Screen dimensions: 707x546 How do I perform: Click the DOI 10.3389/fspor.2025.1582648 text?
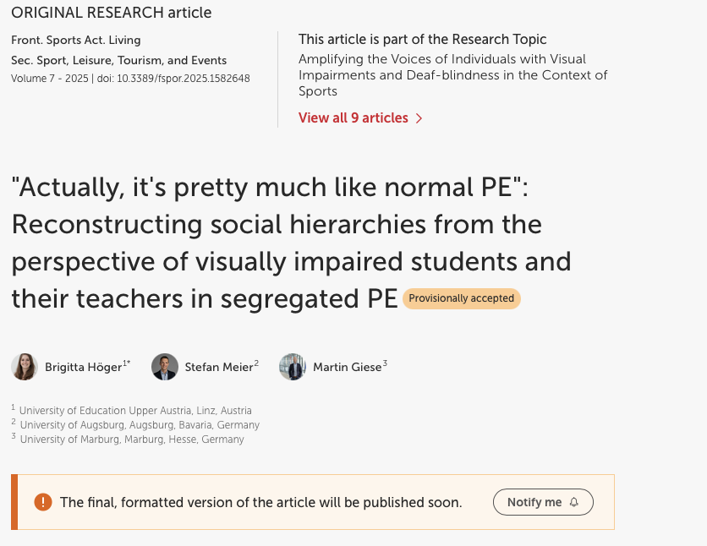click(184, 79)
